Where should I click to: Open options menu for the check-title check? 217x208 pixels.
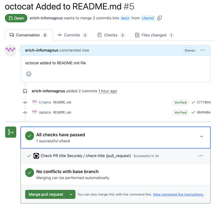coord(200,156)
